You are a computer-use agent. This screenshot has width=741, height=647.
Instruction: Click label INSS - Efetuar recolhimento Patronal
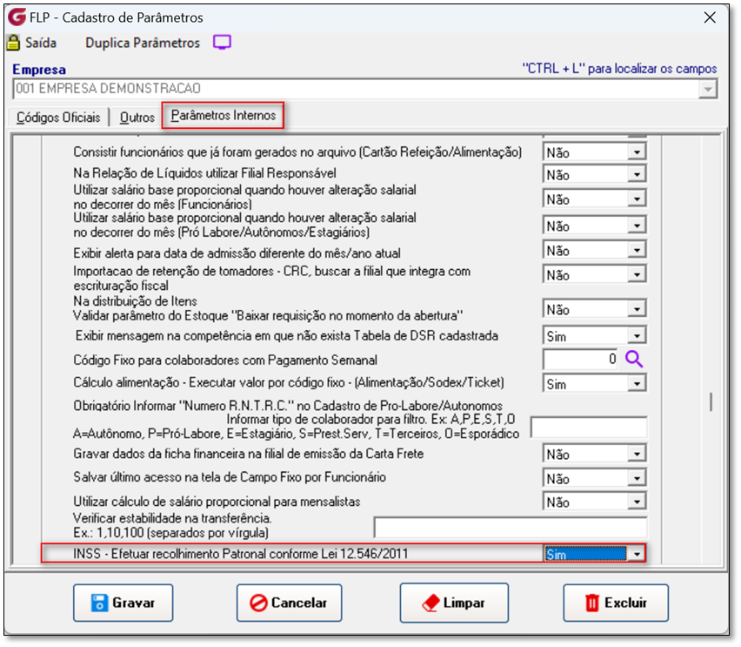pos(241,554)
